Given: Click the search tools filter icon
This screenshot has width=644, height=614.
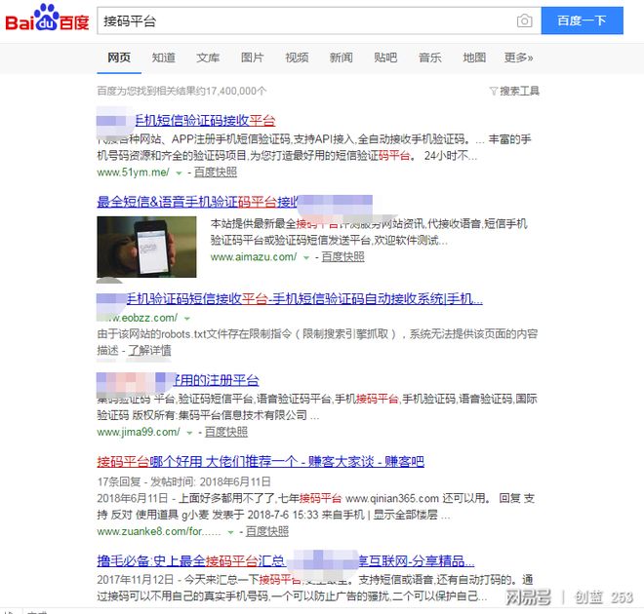Looking at the screenshot, I should tap(494, 91).
